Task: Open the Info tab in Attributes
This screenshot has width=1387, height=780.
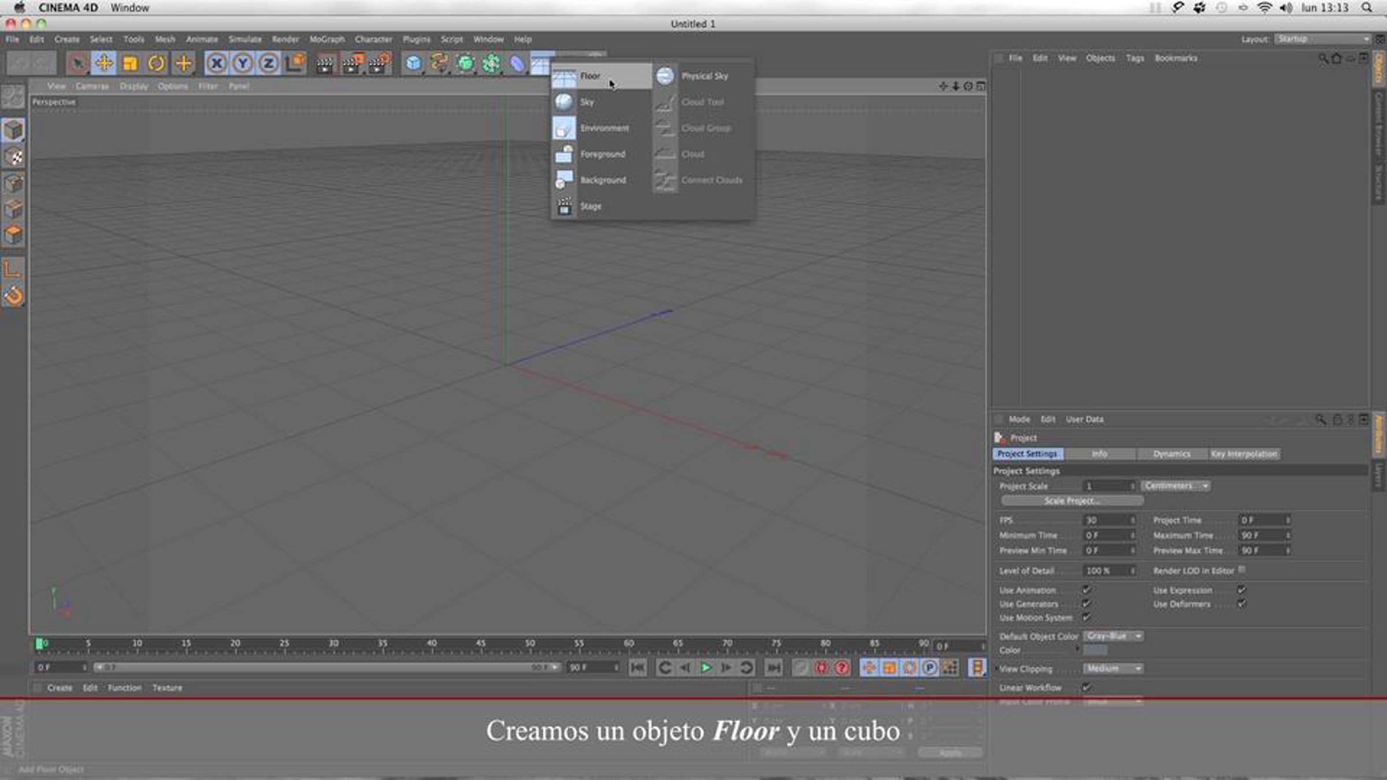Action: (x=1100, y=454)
